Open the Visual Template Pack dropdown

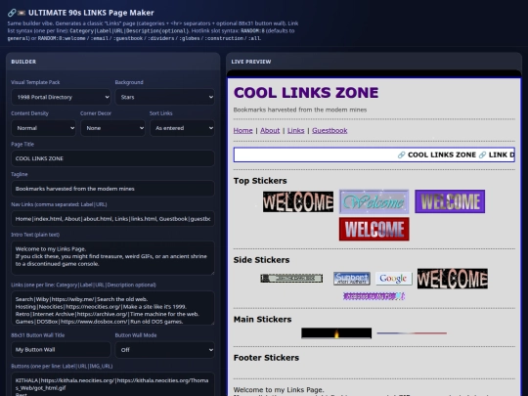point(61,97)
